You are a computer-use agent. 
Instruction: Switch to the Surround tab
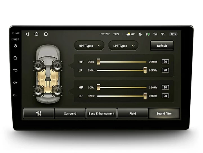pos(70,113)
